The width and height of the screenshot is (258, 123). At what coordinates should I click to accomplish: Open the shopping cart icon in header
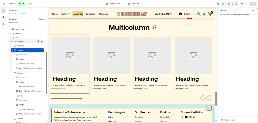[x=210, y=14]
